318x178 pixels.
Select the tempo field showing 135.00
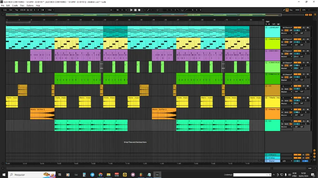point(23,10)
